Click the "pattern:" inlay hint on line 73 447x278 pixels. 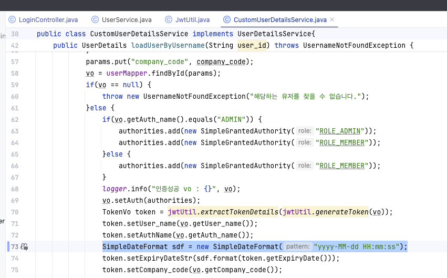(297, 246)
